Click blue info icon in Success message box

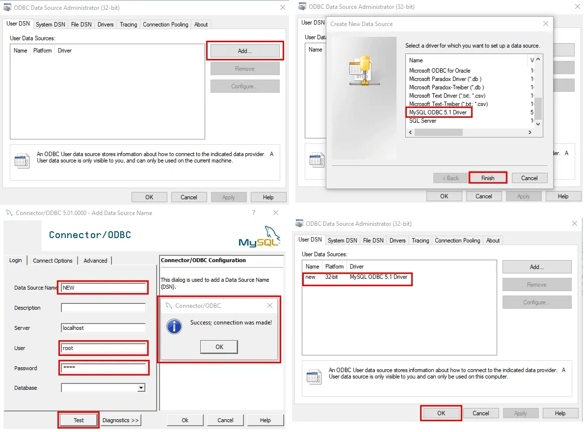[174, 326]
